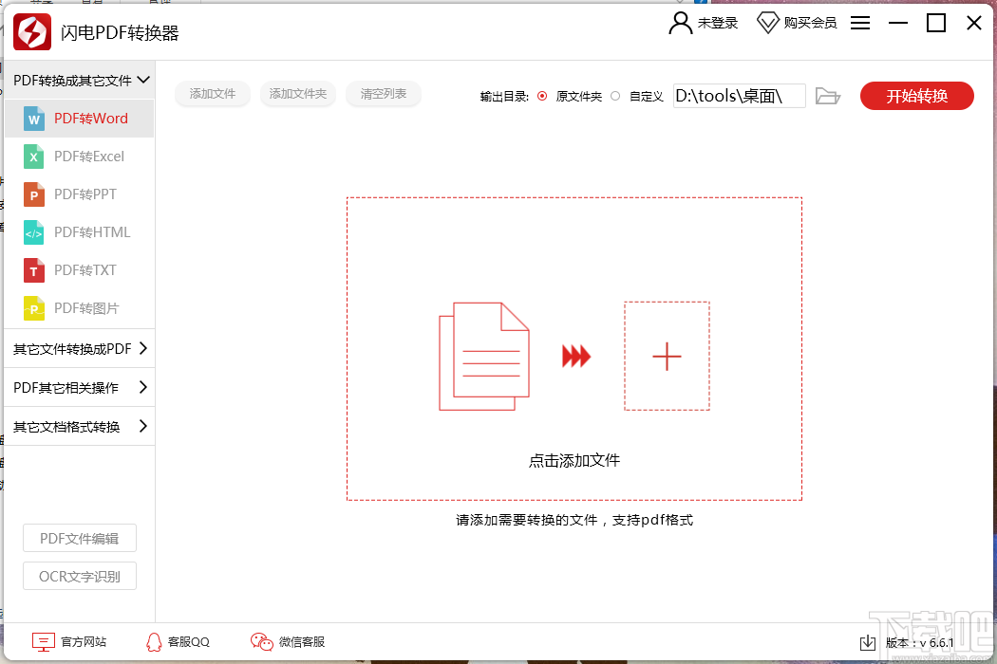The image size is (997, 664).
Task: Select the 自定义 output option
Action: [614, 95]
